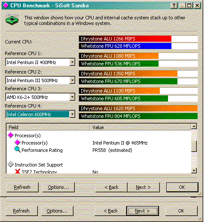Click the CPU chip icon beside the description
The width and height of the screenshot is (220, 222).
tap(12, 19)
